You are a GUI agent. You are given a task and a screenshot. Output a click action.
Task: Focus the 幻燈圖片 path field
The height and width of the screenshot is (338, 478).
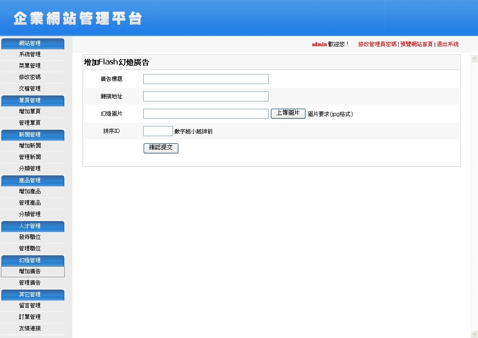pos(206,114)
